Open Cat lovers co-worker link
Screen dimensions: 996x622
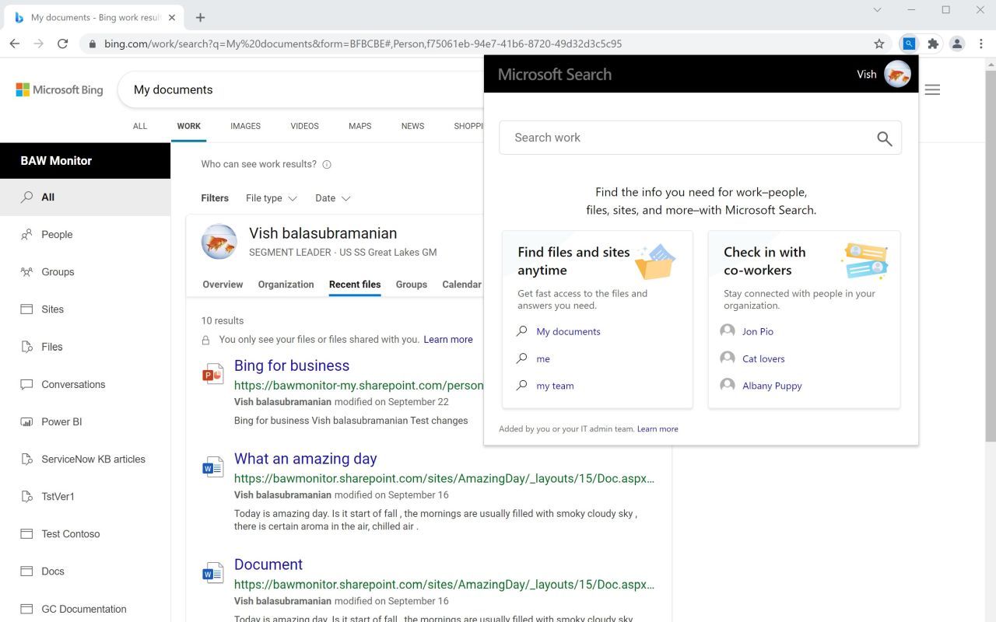pyautogui.click(x=763, y=358)
